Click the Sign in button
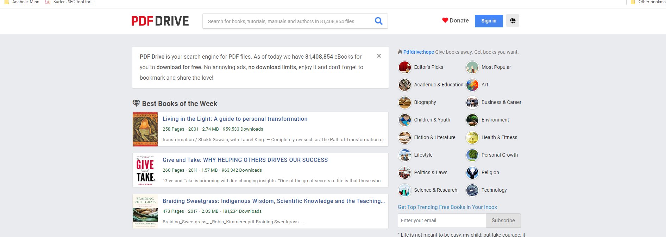Viewport: 666px width, 237px height. pos(489,21)
